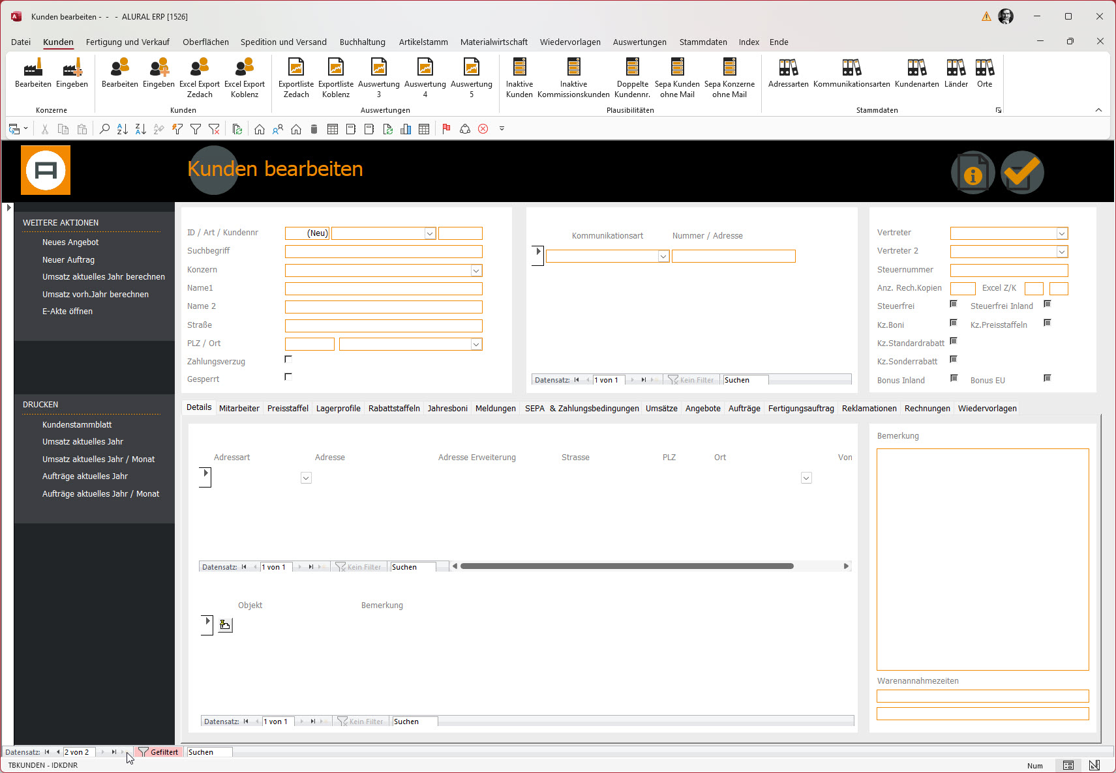Toggle the Kz.Standardrabatt checkbox
This screenshot has height=773, width=1116.
pos(954,341)
